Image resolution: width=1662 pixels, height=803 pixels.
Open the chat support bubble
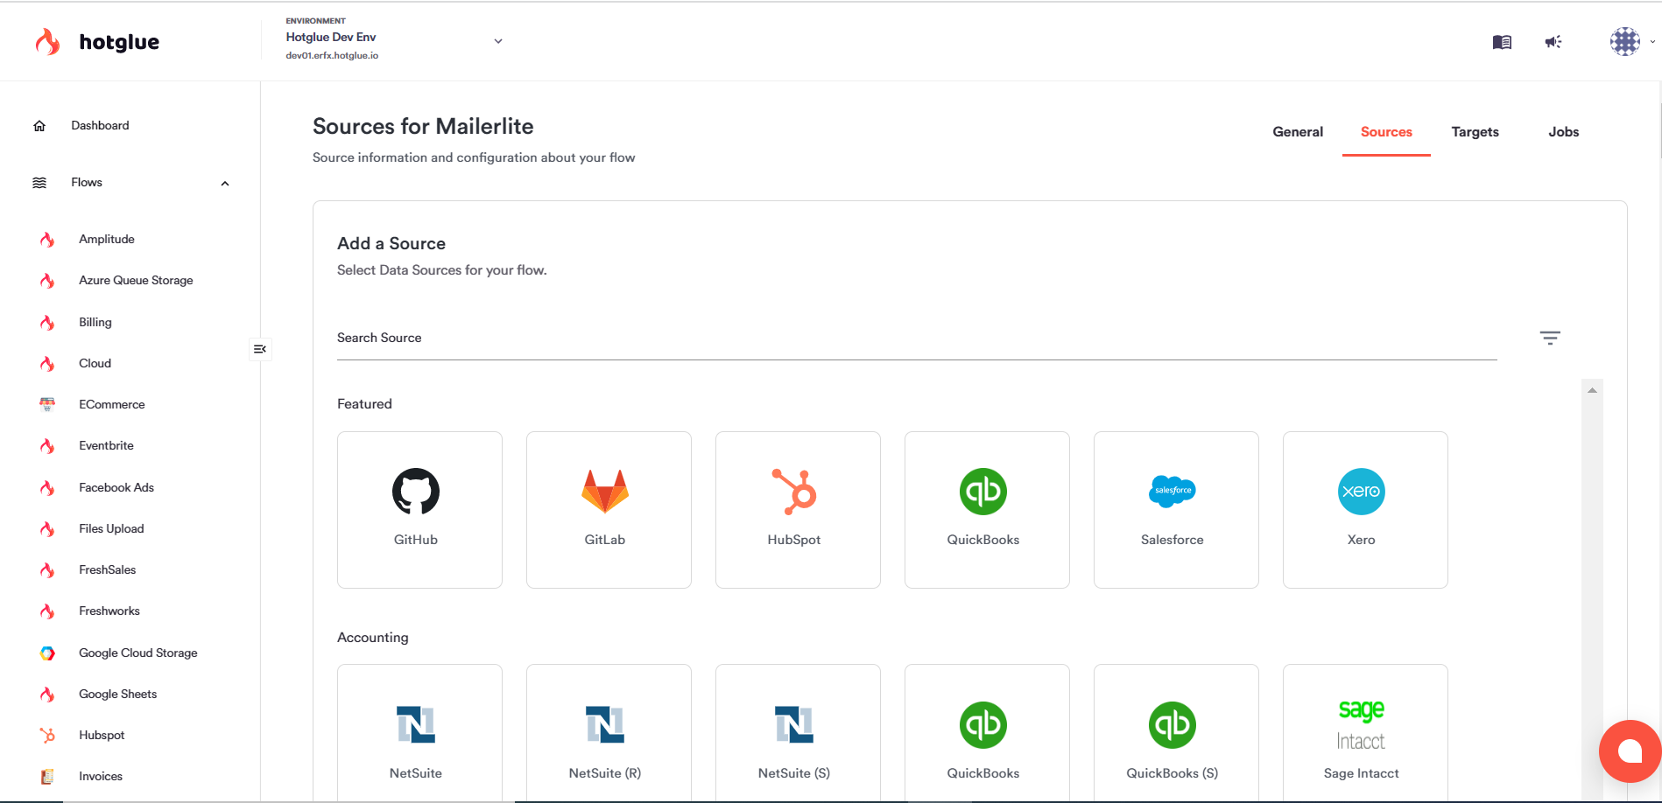1630,751
